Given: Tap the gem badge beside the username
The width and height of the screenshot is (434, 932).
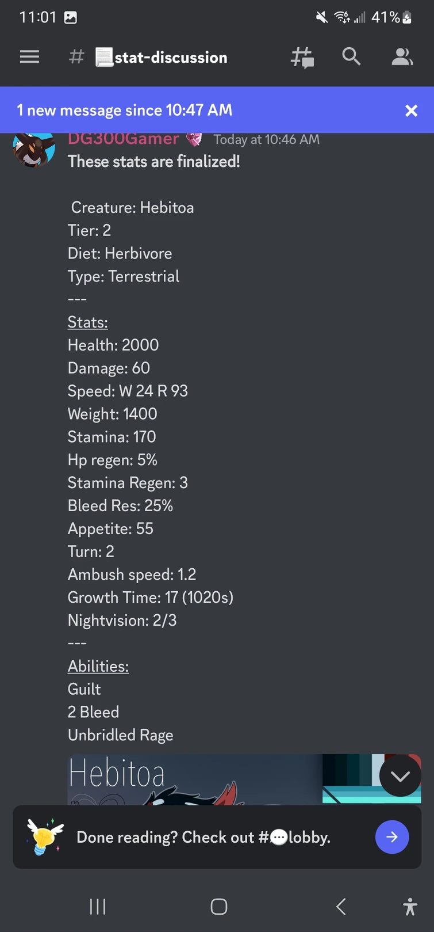Looking at the screenshot, I should pos(194,140).
